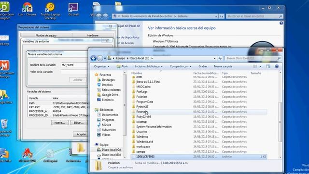This screenshot has width=309, height=174.
Task: Expand the Control Panel address bar dropdown
Action: click(216, 16)
